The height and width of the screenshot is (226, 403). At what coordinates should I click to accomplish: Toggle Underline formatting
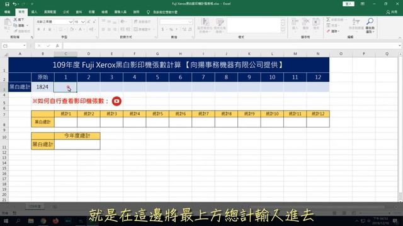(x=50, y=30)
